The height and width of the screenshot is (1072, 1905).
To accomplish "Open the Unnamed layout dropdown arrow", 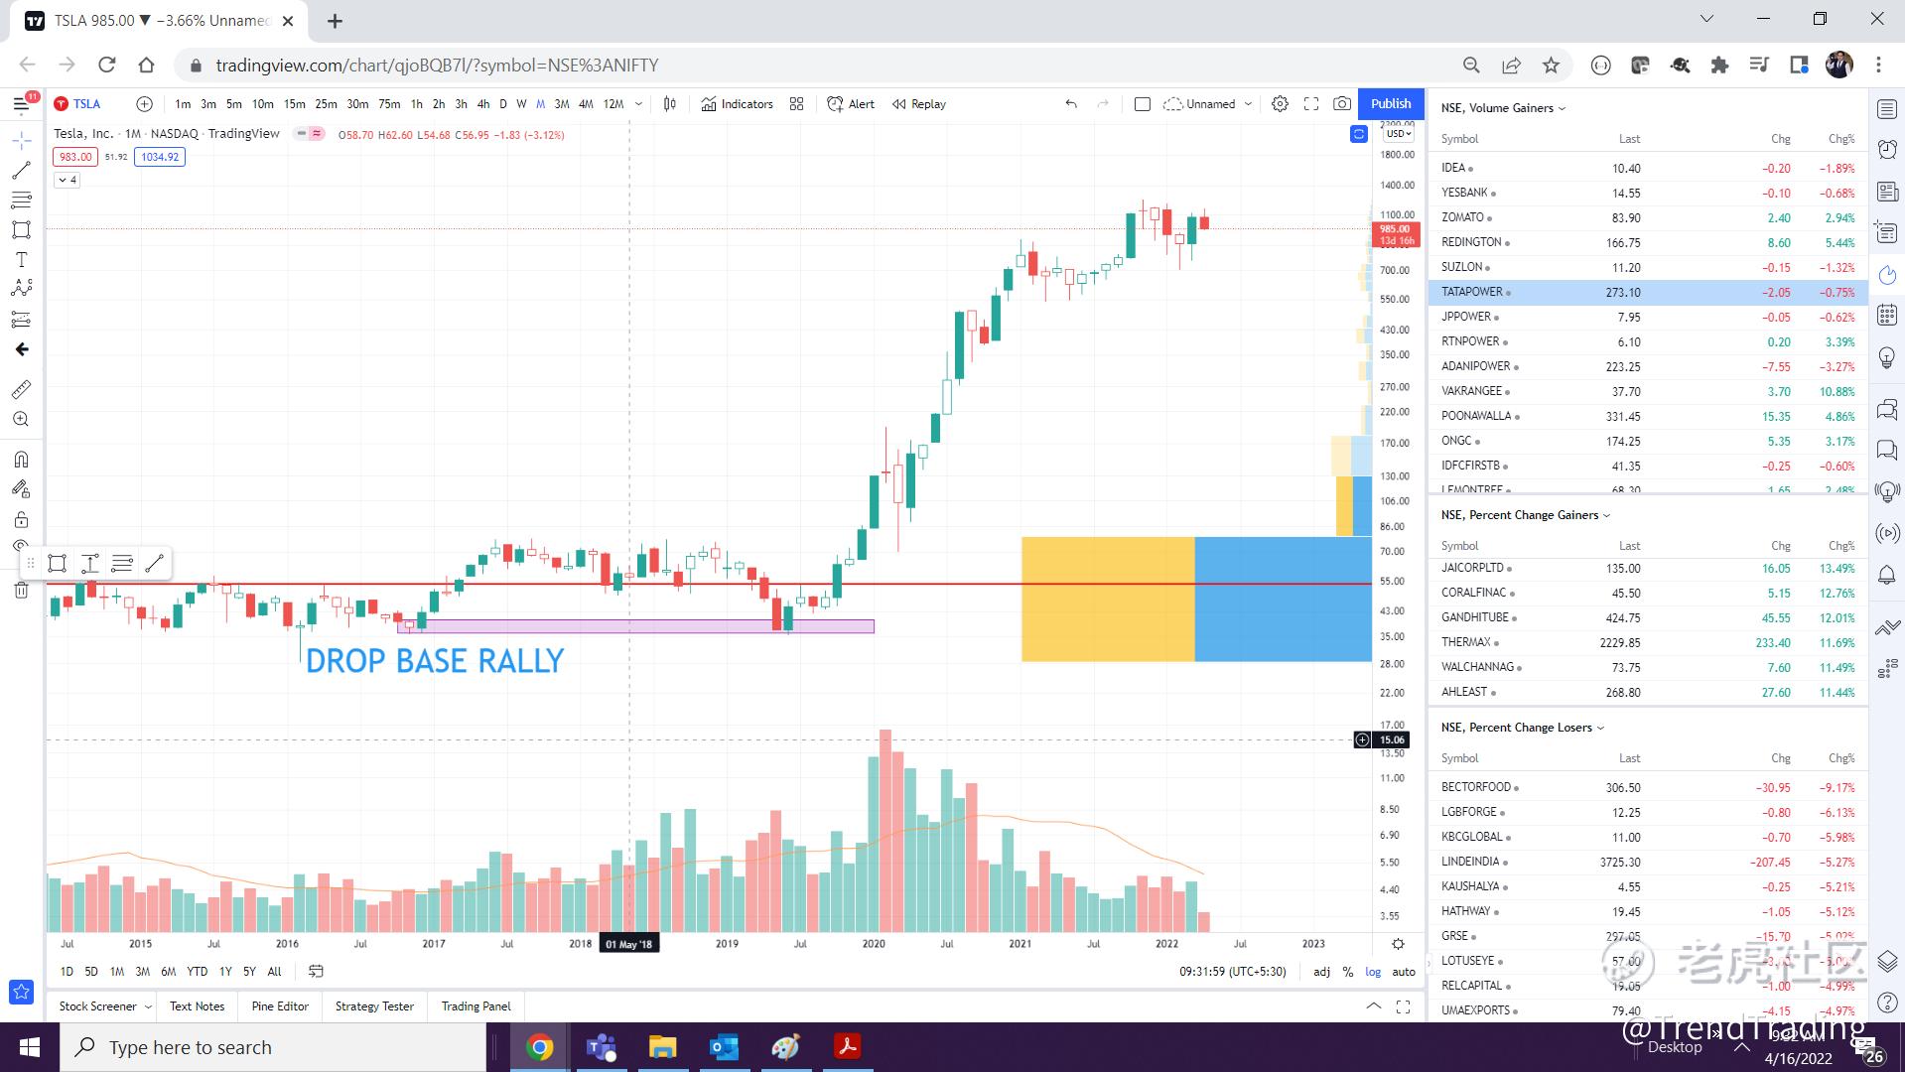I will point(1249,104).
